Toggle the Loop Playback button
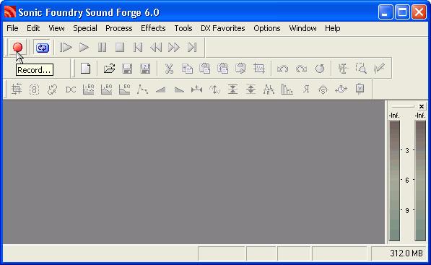This screenshot has height=265, width=431. (x=43, y=48)
